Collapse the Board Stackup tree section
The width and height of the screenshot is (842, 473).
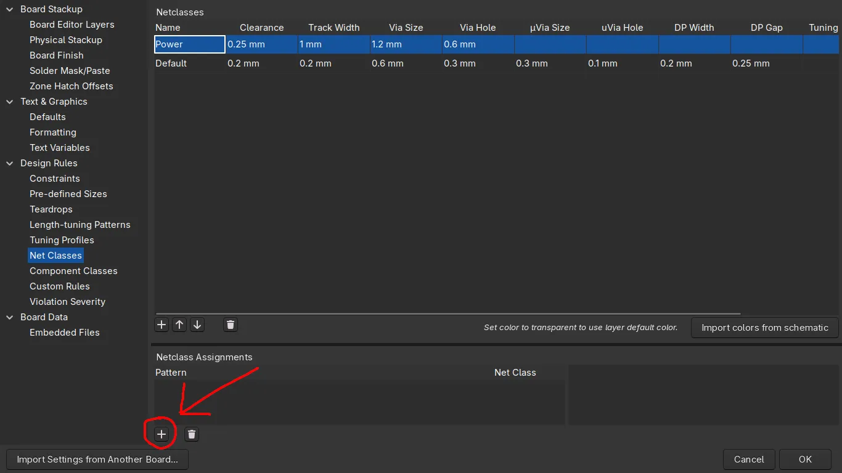9,9
